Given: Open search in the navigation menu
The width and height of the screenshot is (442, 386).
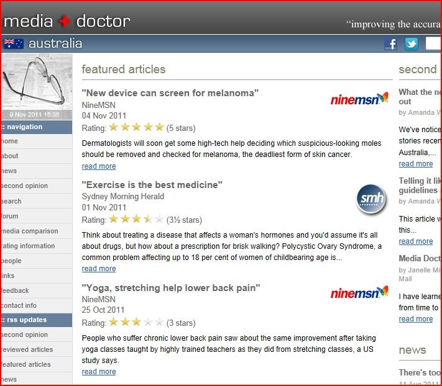Looking at the screenshot, I should [36, 201].
